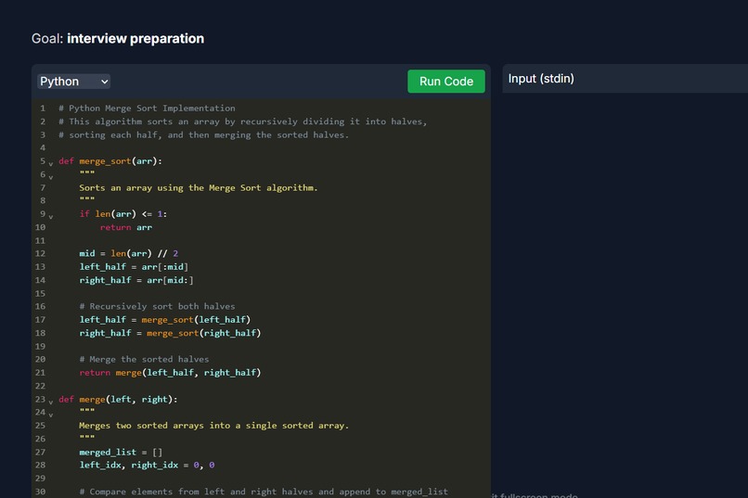Click line number 1 in the gutter
Screen dimensions: 748x498
43,109
